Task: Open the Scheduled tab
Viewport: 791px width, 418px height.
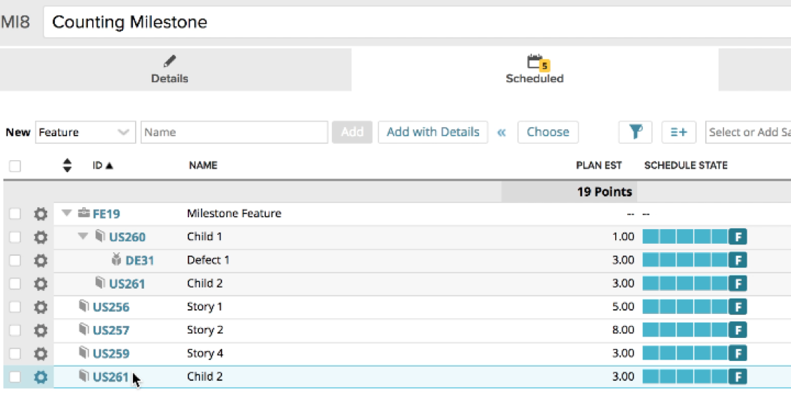Action: pos(534,70)
